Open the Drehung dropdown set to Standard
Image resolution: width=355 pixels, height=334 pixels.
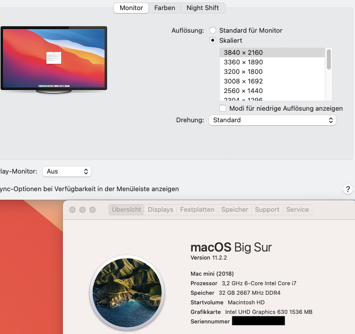click(x=273, y=120)
